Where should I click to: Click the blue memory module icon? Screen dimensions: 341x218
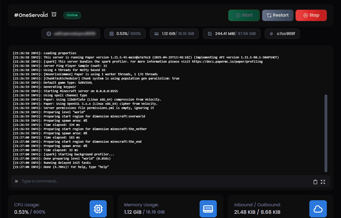(x=208, y=209)
